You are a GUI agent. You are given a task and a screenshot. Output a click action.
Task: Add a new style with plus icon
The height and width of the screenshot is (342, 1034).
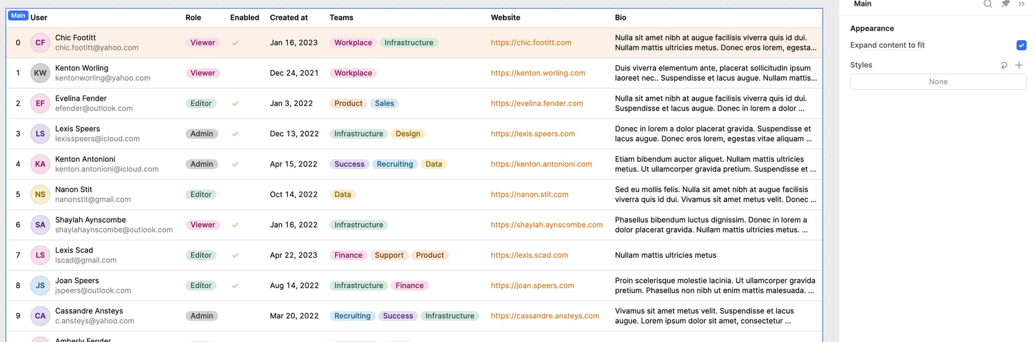click(1019, 65)
